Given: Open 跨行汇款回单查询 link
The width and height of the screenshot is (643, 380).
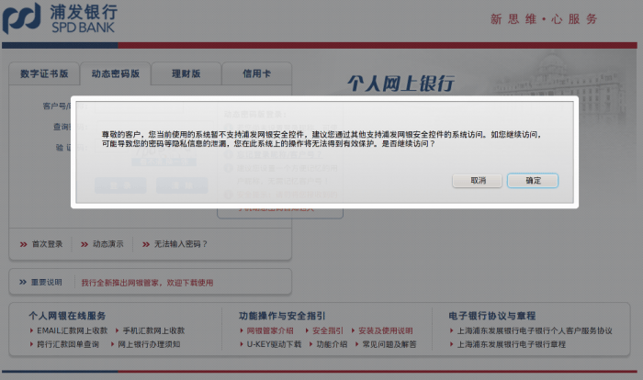Looking at the screenshot, I should pyautogui.click(x=68, y=345).
